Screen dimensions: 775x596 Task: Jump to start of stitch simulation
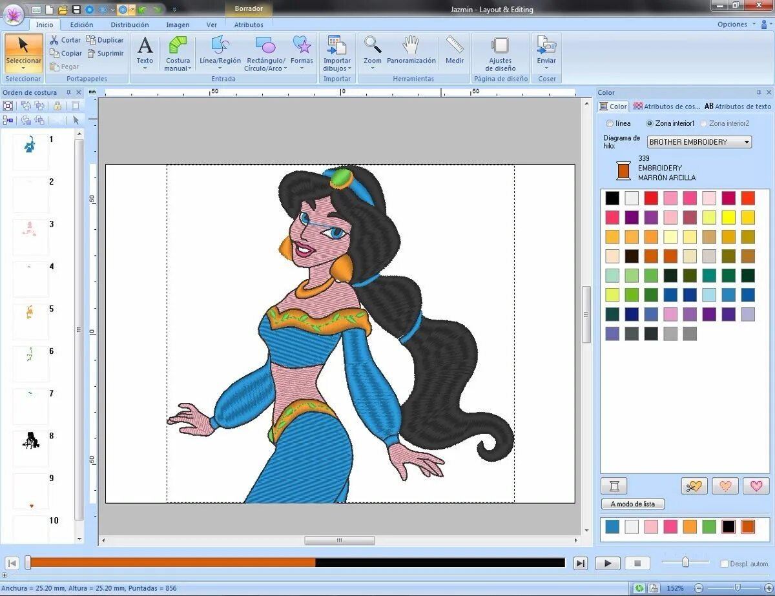coord(12,564)
